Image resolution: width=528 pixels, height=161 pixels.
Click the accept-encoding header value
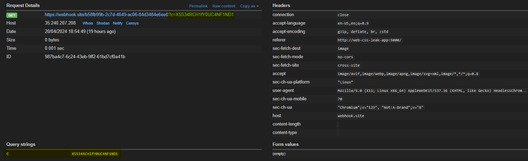click(363, 32)
